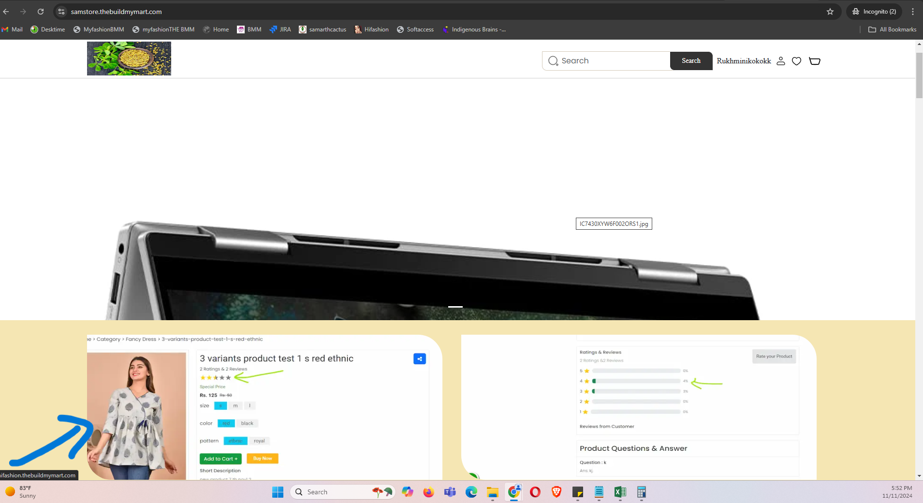Open the Indigenous Brains bookmark

[474, 30]
